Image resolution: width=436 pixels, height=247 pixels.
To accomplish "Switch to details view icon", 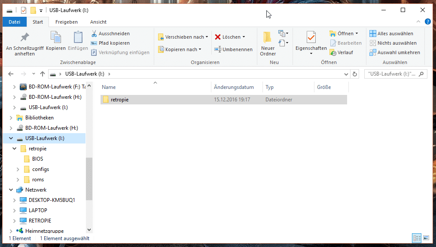I will pyautogui.click(x=417, y=238).
